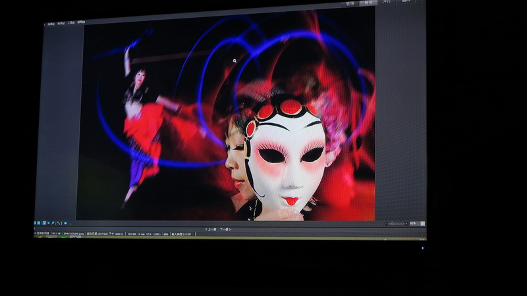The height and width of the screenshot is (296, 527).
Task: Open the small dropdown arrow after toolbar icons
Action: pyautogui.click(x=70, y=224)
